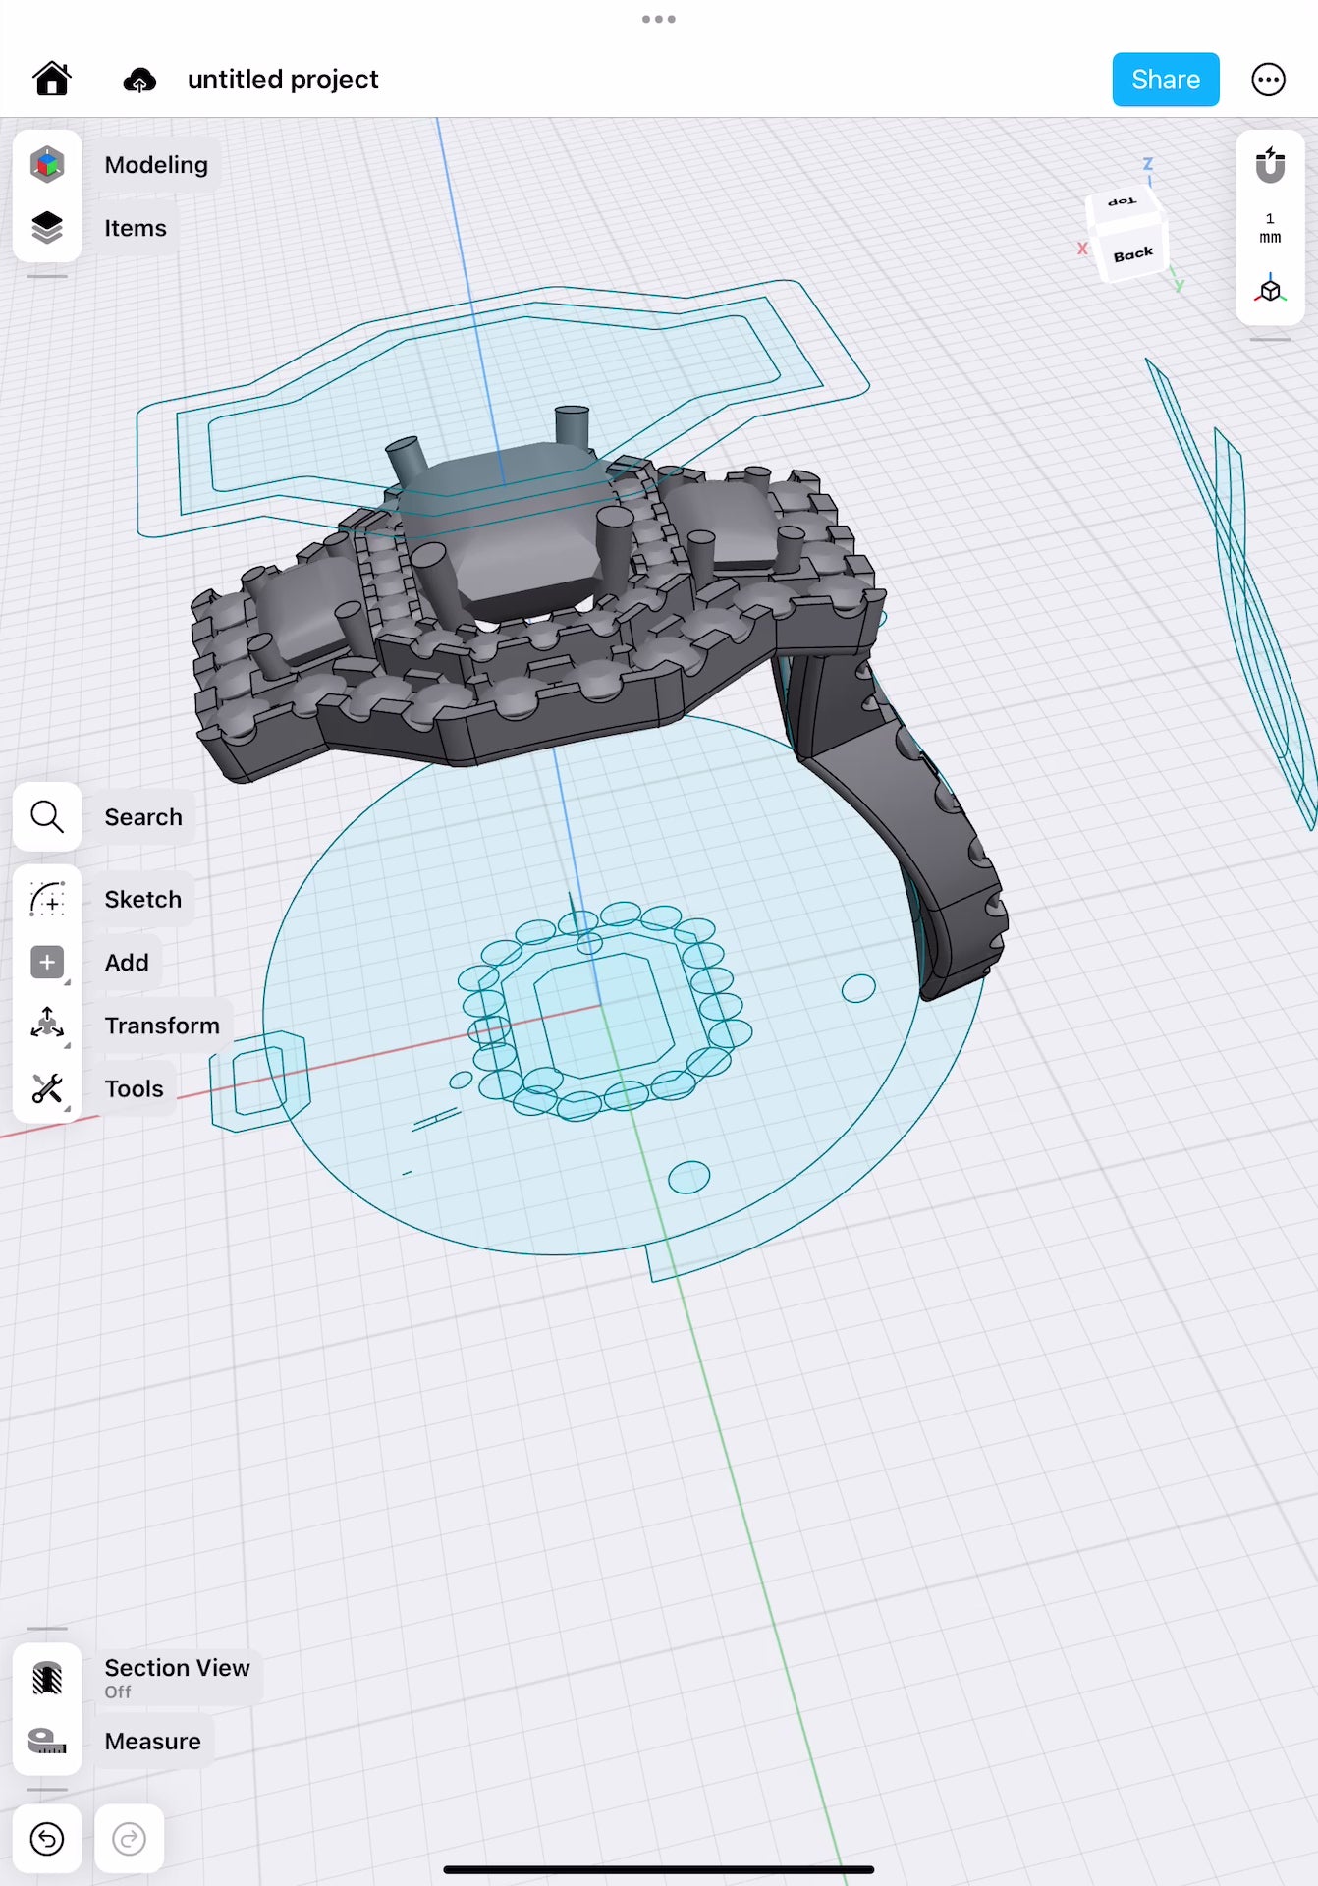The height and width of the screenshot is (1886, 1318).
Task: Tap the Home icon
Action: click(52, 79)
